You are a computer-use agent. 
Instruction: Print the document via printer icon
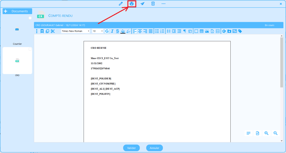(x=132, y=4)
